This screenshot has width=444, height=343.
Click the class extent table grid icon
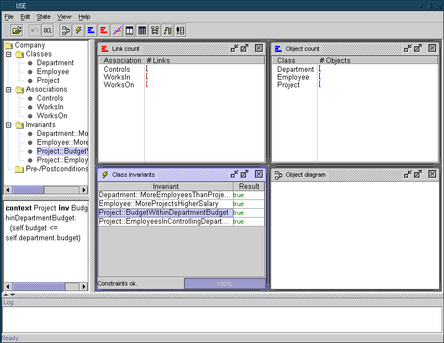pyautogui.click(x=142, y=30)
